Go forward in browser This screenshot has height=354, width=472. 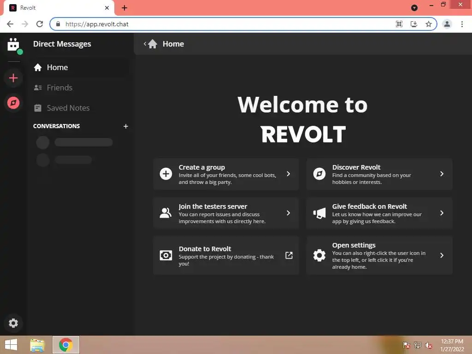pyautogui.click(x=25, y=24)
